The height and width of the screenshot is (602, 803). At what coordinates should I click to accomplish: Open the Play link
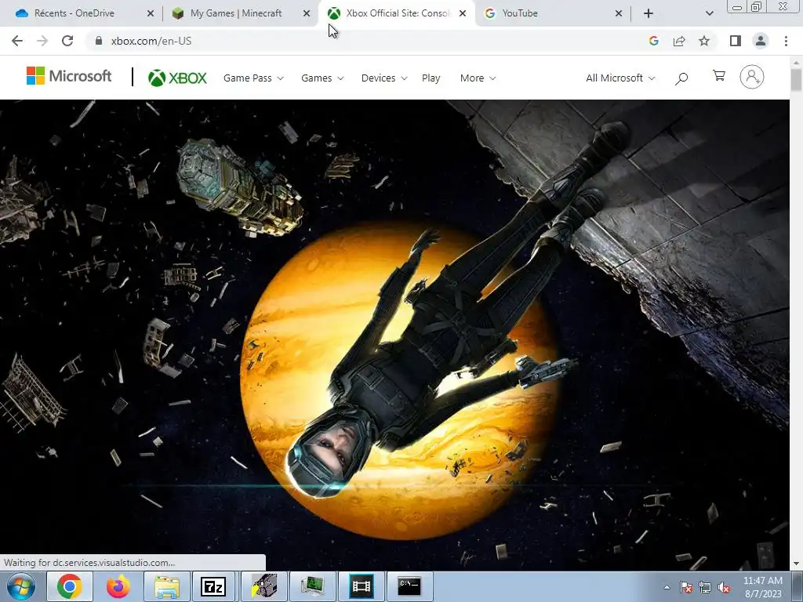click(431, 78)
